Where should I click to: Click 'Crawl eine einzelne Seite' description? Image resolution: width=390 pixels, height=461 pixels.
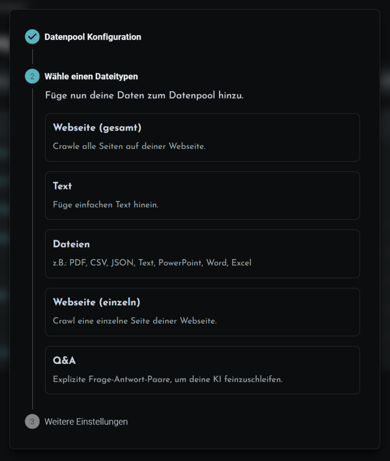coord(135,321)
